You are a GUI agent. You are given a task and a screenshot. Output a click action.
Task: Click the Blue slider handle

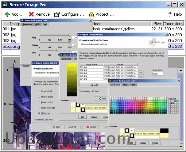tap(58, 50)
